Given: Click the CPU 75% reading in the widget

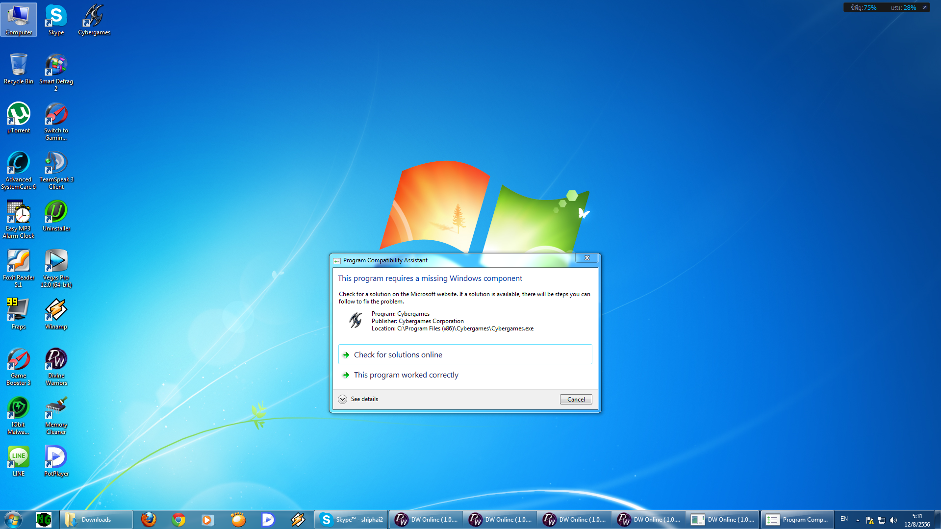Looking at the screenshot, I should click(864, 7).
